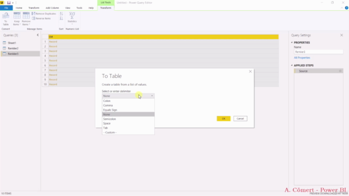Choose None in the dropdown list
Image resolution: width=349 pixels, height=196 pixels.
pyautogui.click(x=128, y=114)
